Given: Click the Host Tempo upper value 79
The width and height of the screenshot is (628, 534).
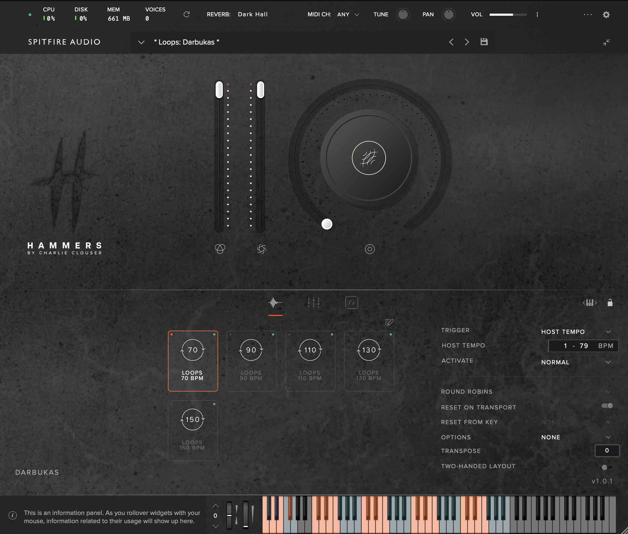Looking at the screenshot, I should [x=584, y=346].
